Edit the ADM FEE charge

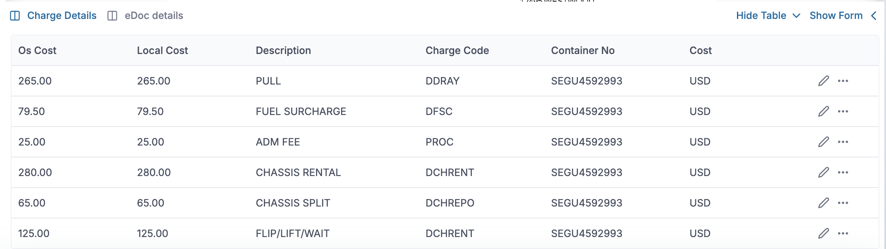pyautogui.click(x=823, y=142)
